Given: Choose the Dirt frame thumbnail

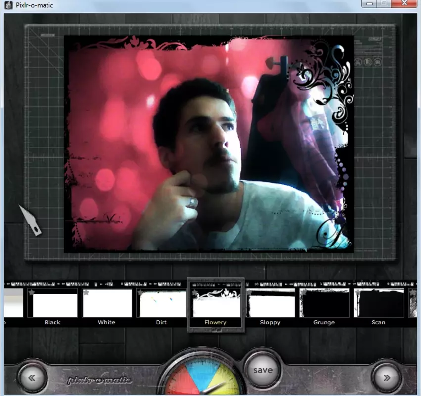Looking at the screenshot, I should pyautogui.click(x=161, y=303).
